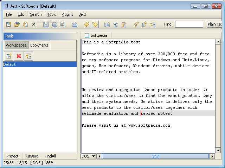Open the Search menu
The image size is (225, 168).
pos(36,14)
